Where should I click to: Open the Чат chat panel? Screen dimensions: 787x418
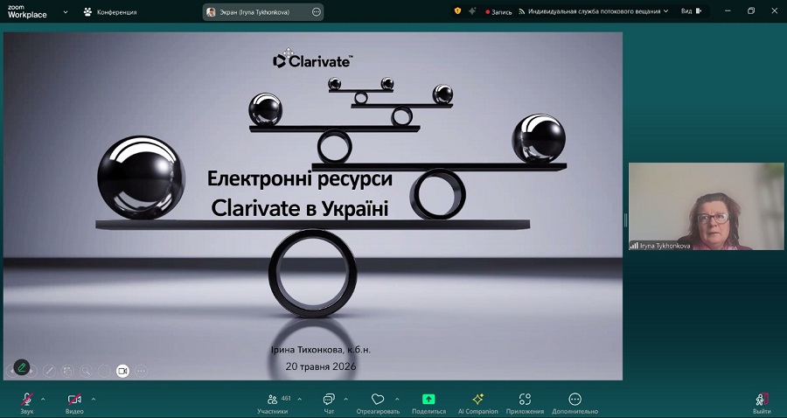(329, 403)
